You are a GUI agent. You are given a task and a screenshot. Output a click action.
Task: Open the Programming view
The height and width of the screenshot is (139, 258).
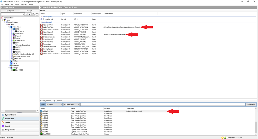pos(10,130)
